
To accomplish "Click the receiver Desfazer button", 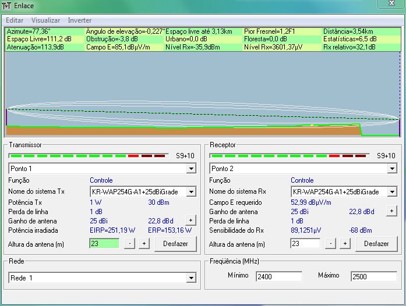I will point(376,244).
